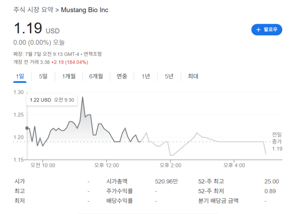The width and height of the screenshot is (300, 214).
Task: Click the 팔로우 follow button
Action: 266,30
